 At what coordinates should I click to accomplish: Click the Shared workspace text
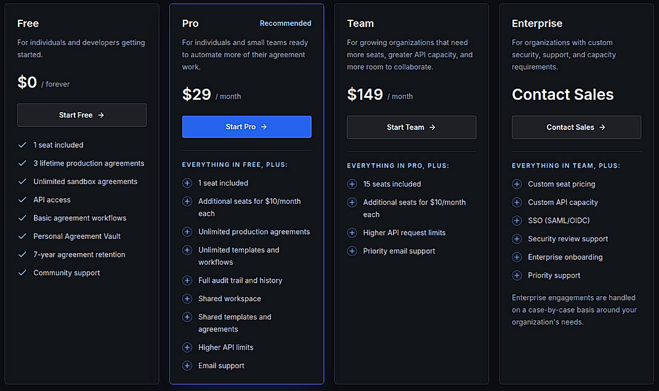pyautogui.click(x=230, y=299)
